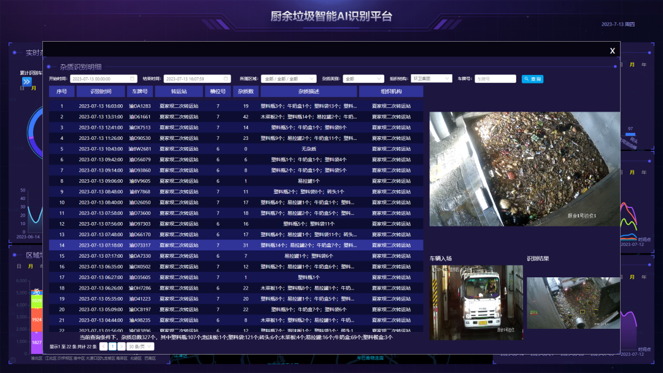The image size is (663, 373).
Task: Open the 组织结构 dropdown
Action: click(432, 78)
